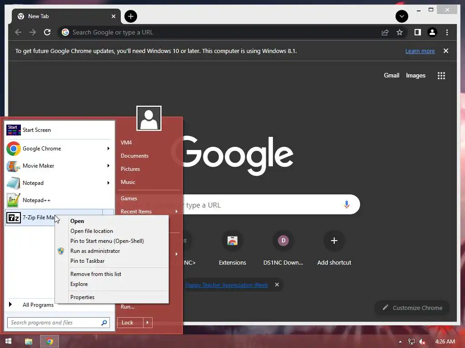This screenshot has width=465, height=348.
Task: Click the Windows Start button on taskbar
Action: [8, 341]
